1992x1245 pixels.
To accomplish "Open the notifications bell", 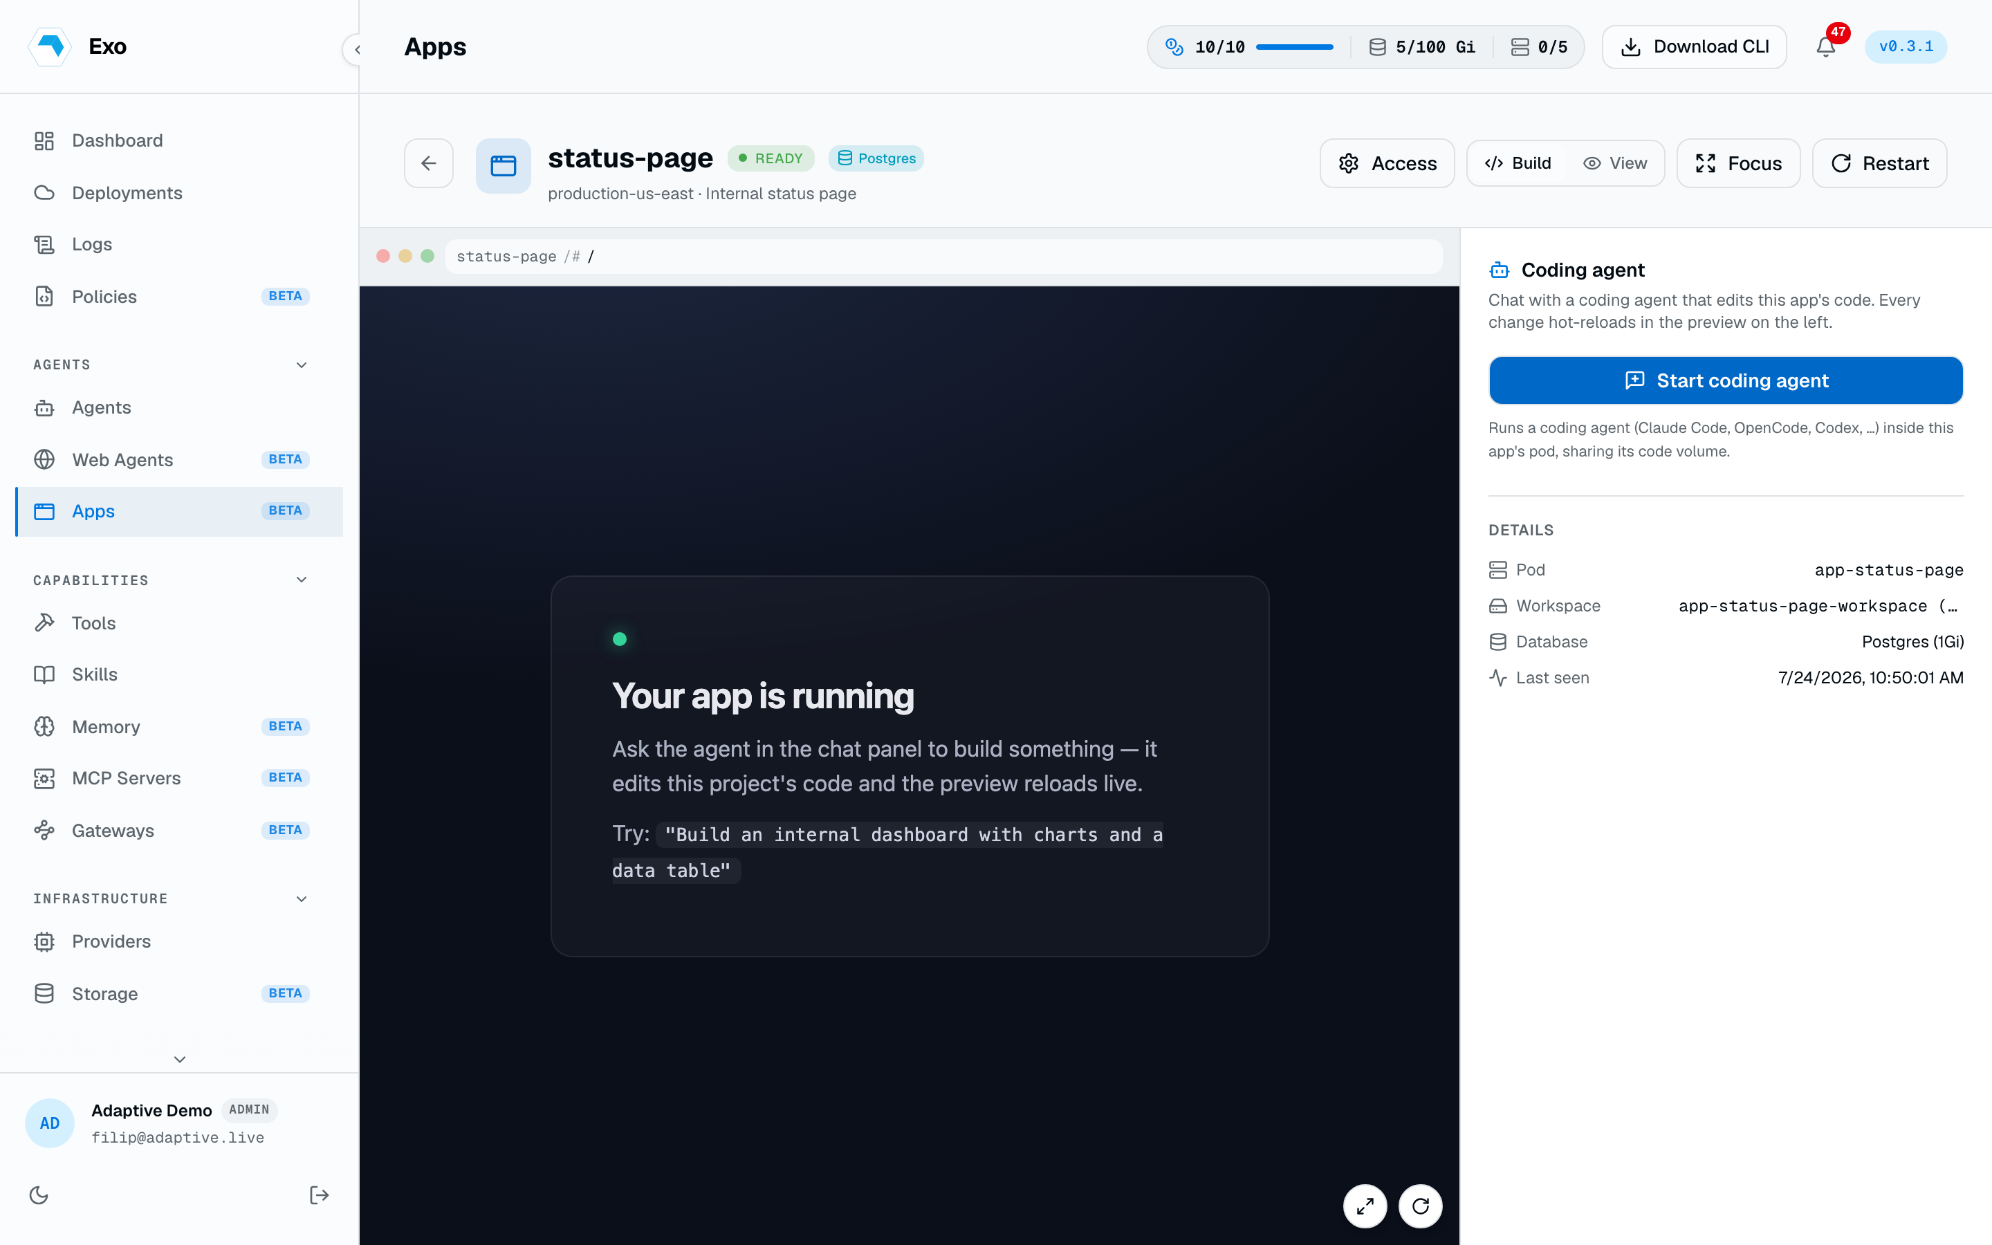I will (x=1826, y=47).
